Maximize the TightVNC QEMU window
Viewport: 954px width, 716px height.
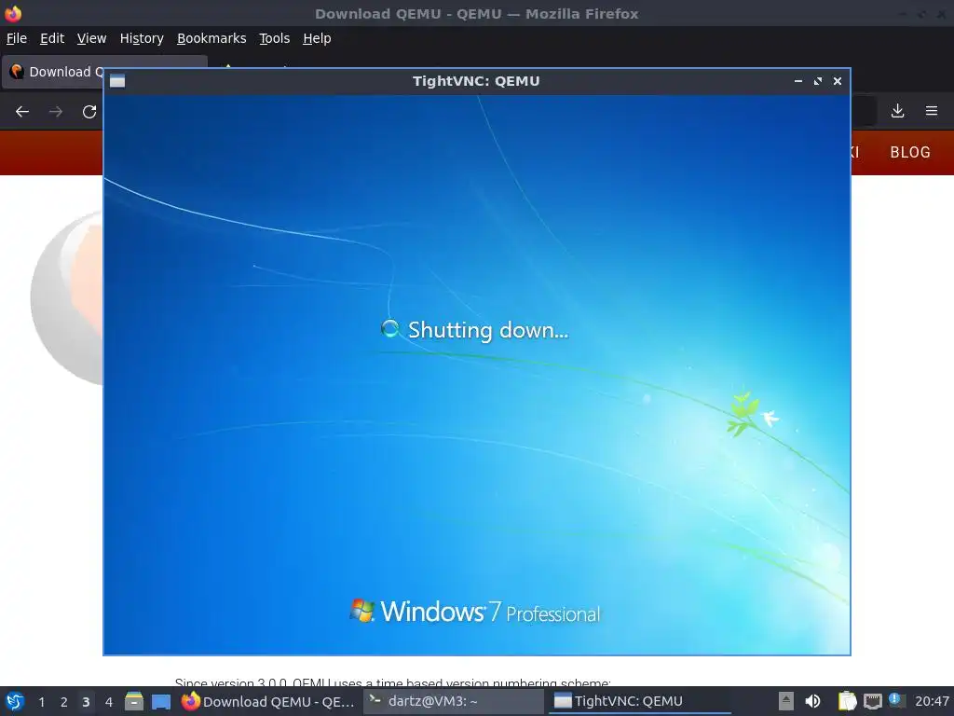(x=818, y=81)
